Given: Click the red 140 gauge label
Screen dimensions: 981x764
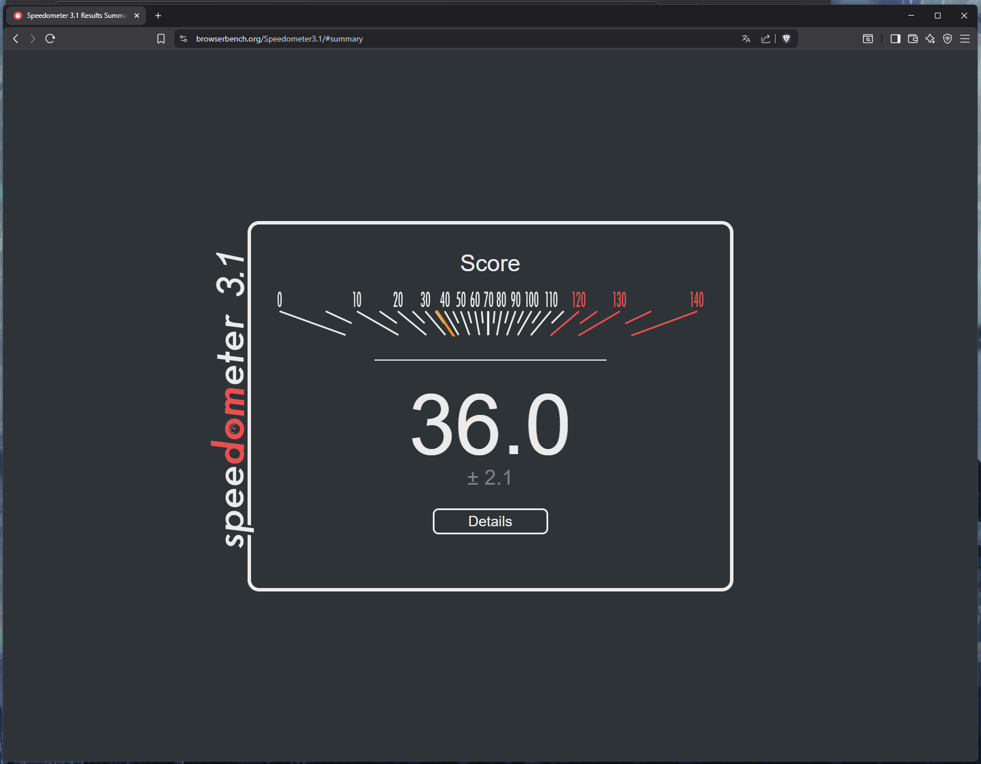Looking at the screenshot, I should (x=697, y=299).
